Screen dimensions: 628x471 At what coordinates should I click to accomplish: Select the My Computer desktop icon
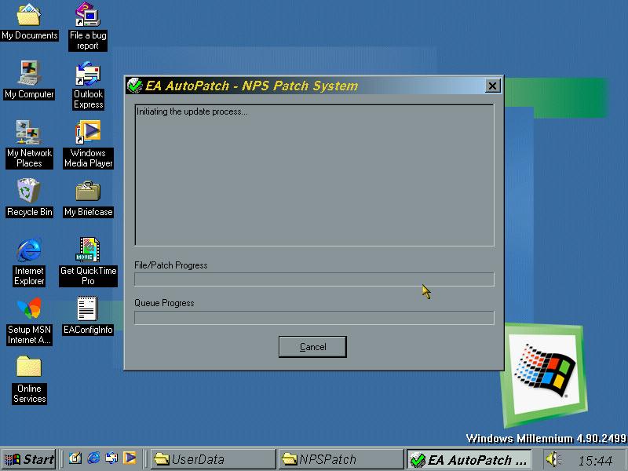29,75
